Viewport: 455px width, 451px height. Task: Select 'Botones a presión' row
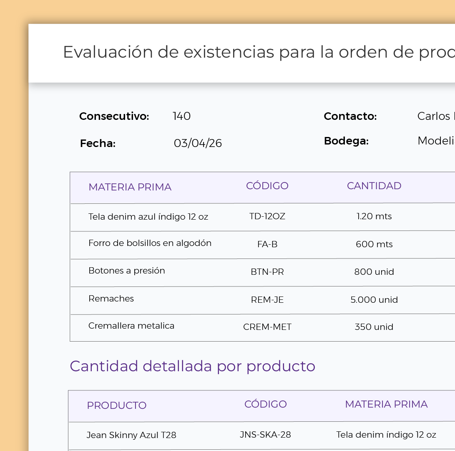(262, 273)
